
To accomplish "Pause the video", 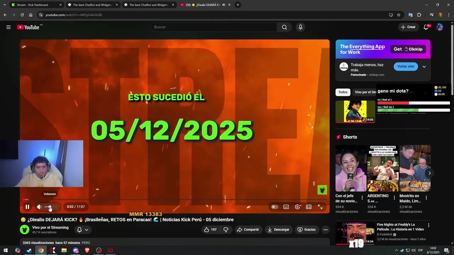I will (x=27, y=207).
